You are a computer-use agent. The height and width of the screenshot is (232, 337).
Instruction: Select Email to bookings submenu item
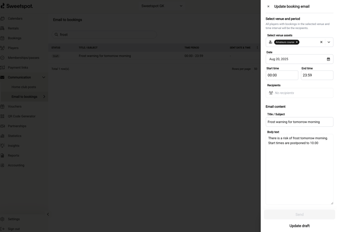(24, 97)
